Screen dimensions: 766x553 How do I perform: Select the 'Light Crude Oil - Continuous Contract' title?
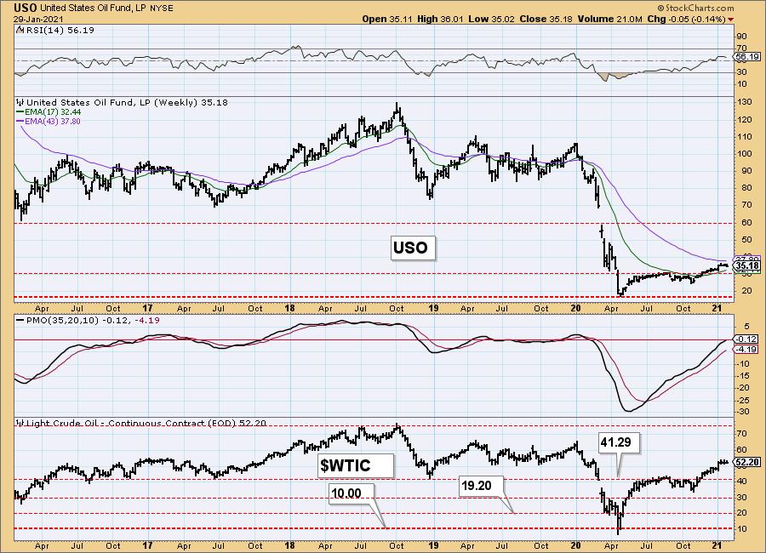[x=115, y=423]
